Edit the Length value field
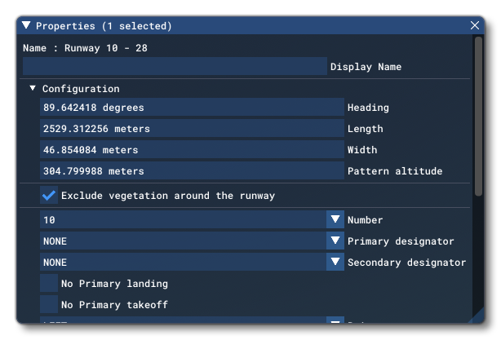Screen dimensions: 501x340 pyautogui.click(x=192, y=128)
